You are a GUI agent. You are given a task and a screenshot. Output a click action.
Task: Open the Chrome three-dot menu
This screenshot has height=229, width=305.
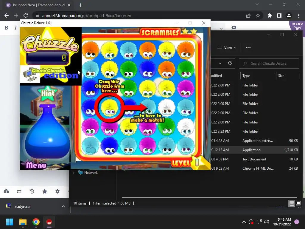pos(298,16)
